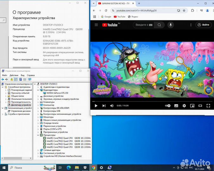Move the left pane horizontal scrollbar
Screen dimensions: 214x171
pyautogui.click(x=13, y=158)
